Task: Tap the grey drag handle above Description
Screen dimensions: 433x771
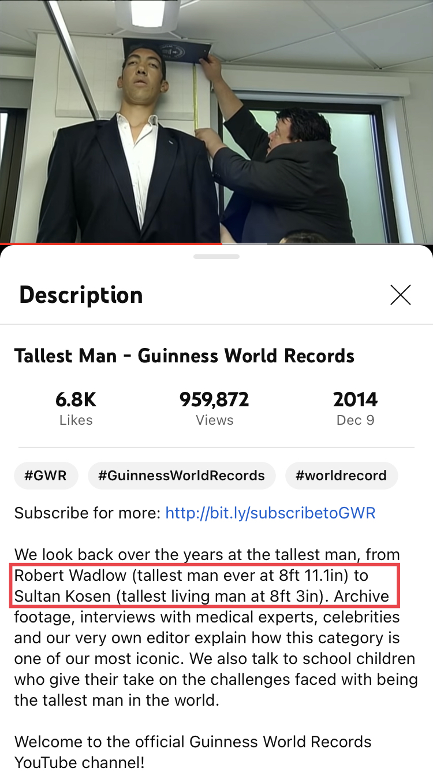Action: 216,256
